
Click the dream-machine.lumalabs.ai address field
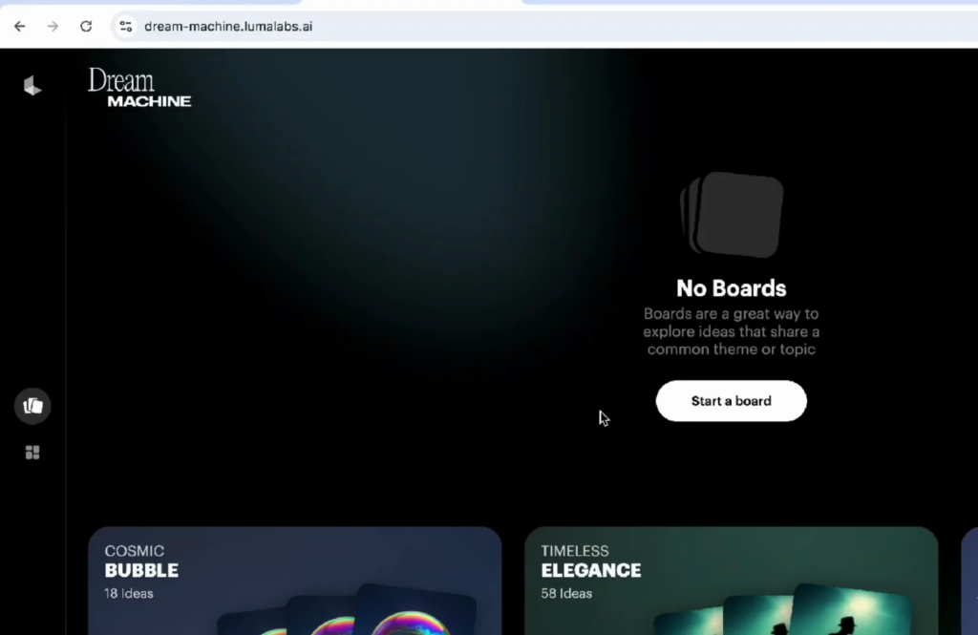click(x=228, y=26)
